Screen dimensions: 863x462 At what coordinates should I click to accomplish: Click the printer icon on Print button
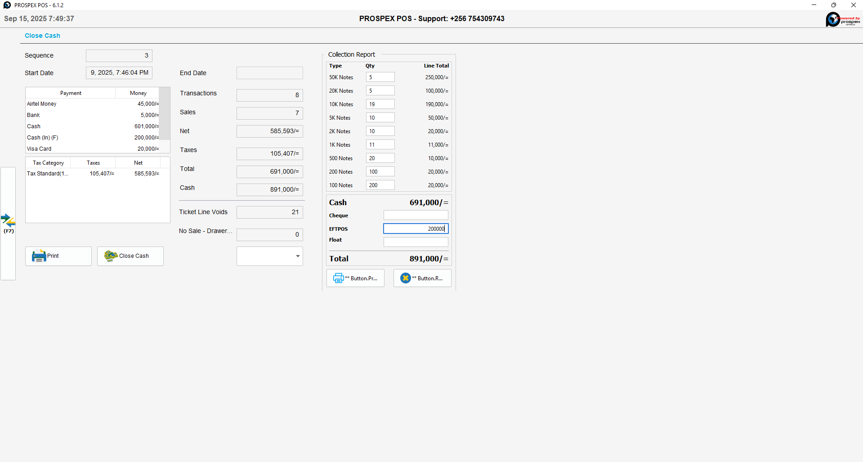(39, 256)
